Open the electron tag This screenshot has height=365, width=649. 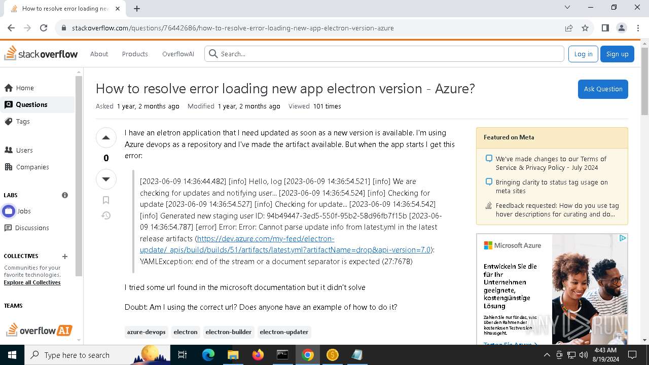click(x=186, y=332)
